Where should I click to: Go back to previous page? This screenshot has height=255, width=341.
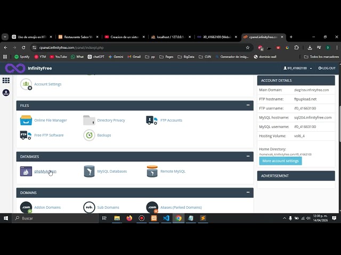[6, 48]
